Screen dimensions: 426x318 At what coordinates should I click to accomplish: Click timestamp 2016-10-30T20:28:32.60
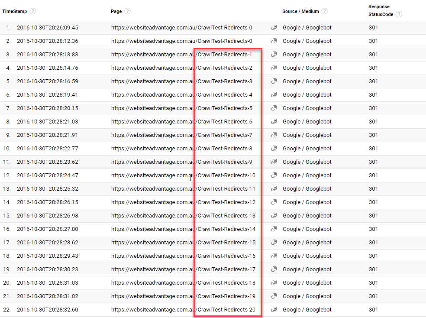click(48, 310)
